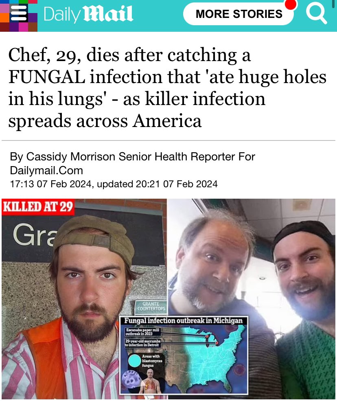Click the 29-year-old succumbs Detroit label

[142, 343]
